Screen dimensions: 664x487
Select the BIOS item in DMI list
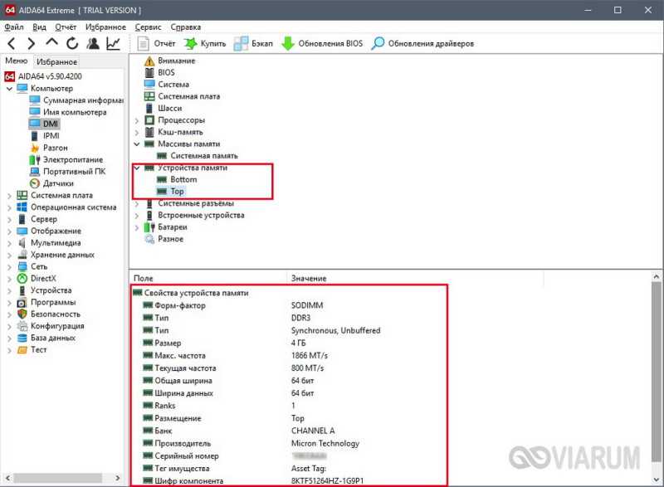click(159, 73)
